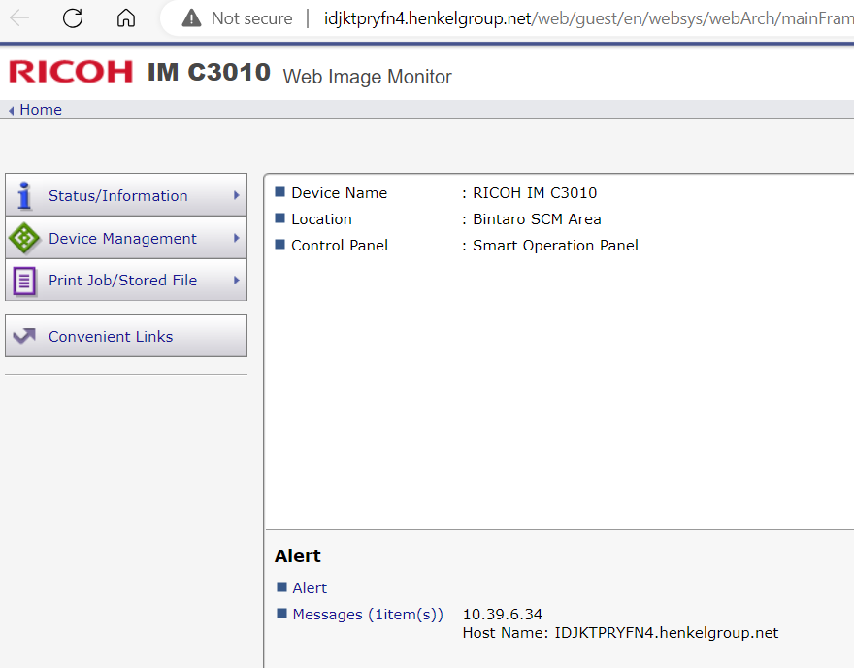Click the Not secure warning triangle
The image size is (854, 668).
(191, 18)
